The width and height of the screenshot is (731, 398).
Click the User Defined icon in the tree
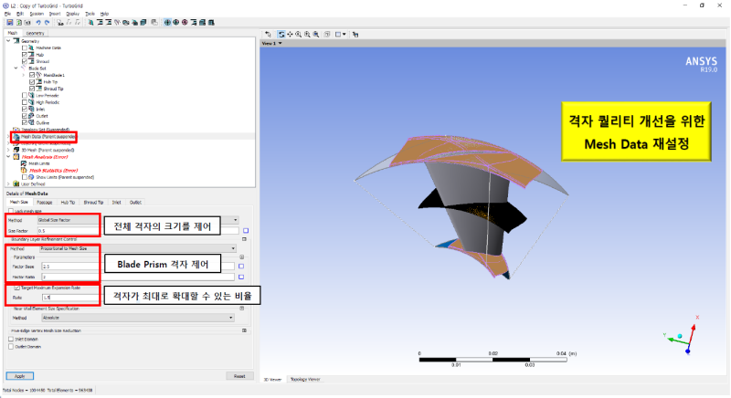pos(16,184)
